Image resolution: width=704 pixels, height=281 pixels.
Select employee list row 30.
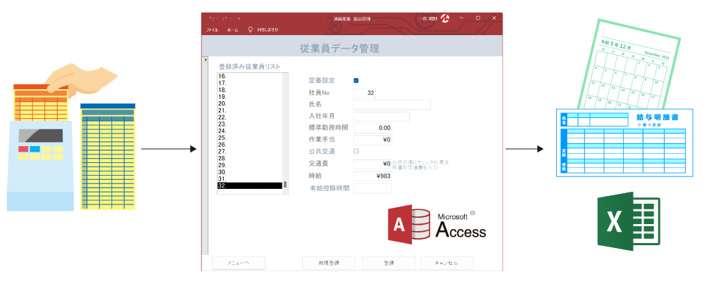[250, 172]
